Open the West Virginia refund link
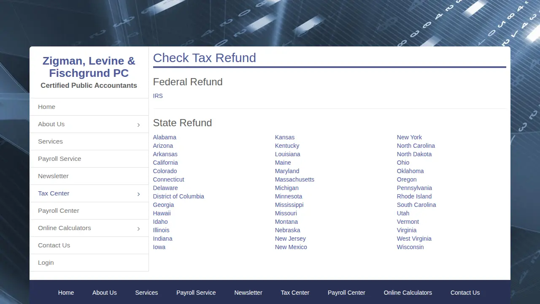 [x=414, y=239]
